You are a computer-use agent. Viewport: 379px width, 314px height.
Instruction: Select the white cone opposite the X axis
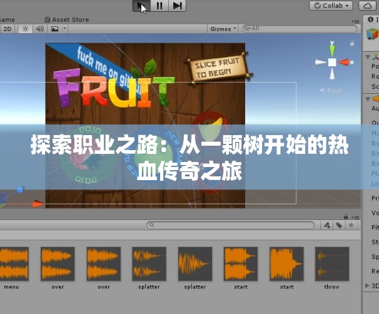(x=321, y=63)
